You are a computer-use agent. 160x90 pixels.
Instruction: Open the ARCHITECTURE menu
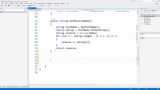tap(42, 3)
